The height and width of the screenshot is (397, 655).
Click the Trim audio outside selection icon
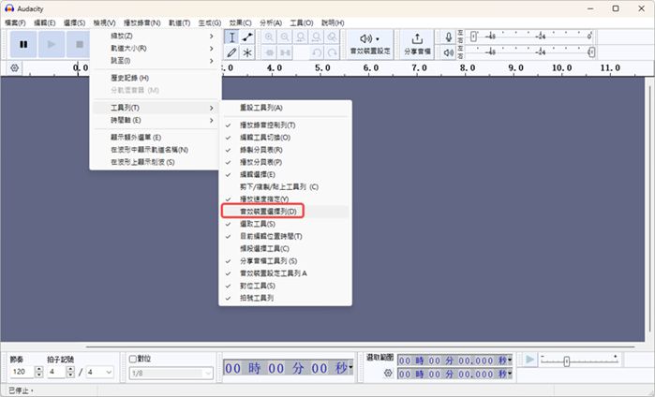point(270,52)
